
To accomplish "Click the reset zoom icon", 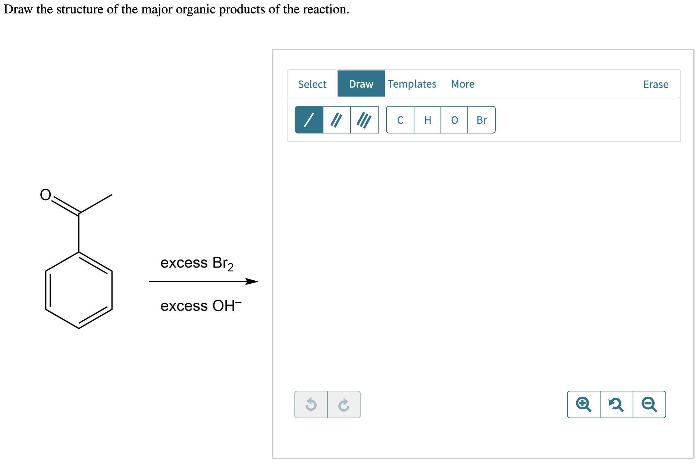I will coord(616,404).
